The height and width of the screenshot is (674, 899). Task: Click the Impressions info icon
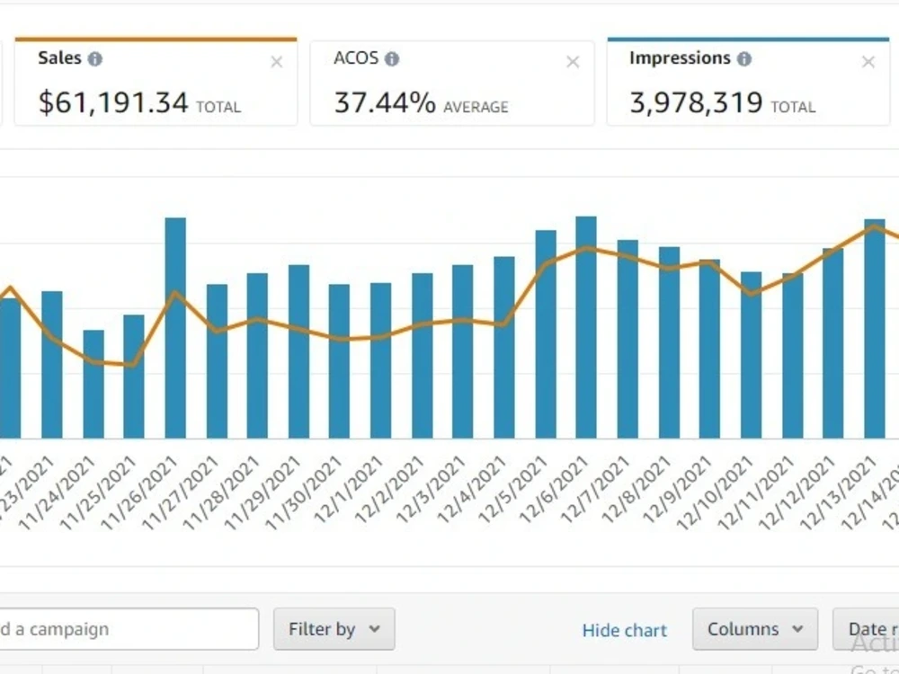coord(744,58)
